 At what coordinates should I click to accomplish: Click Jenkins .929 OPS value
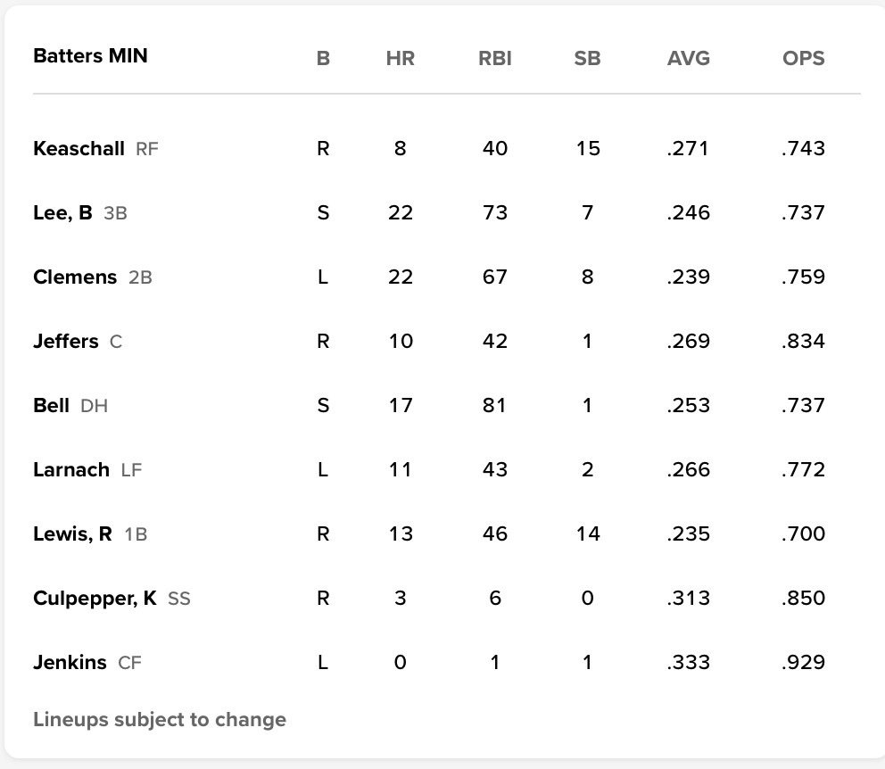click(x=803, y=662)
